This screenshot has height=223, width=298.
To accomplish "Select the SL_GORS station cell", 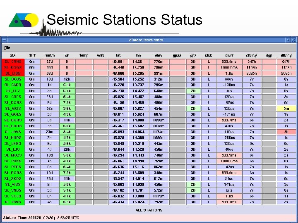I will click(x=13, y=120).
